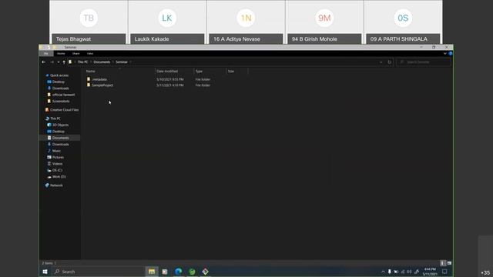Viewport: 493px width, 277px height.
Task: Open the diamond-shaped taskbar app icon
Action: point(205,272)
